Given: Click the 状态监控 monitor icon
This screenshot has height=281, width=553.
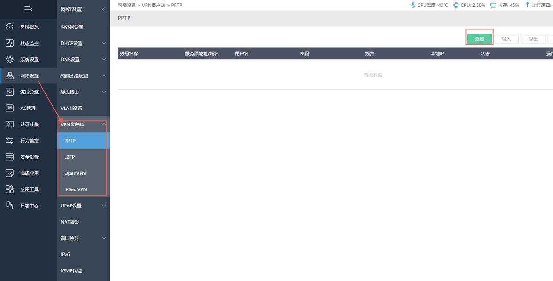Looking at the screenshot, I should (x=10, y=43).
